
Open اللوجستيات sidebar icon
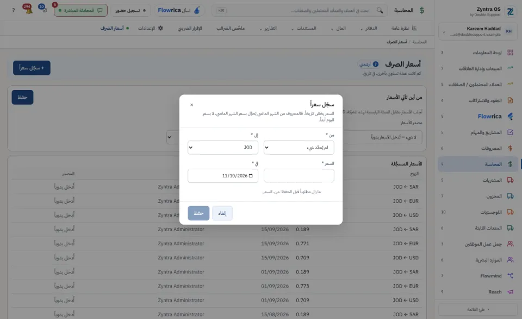[510, 212]
